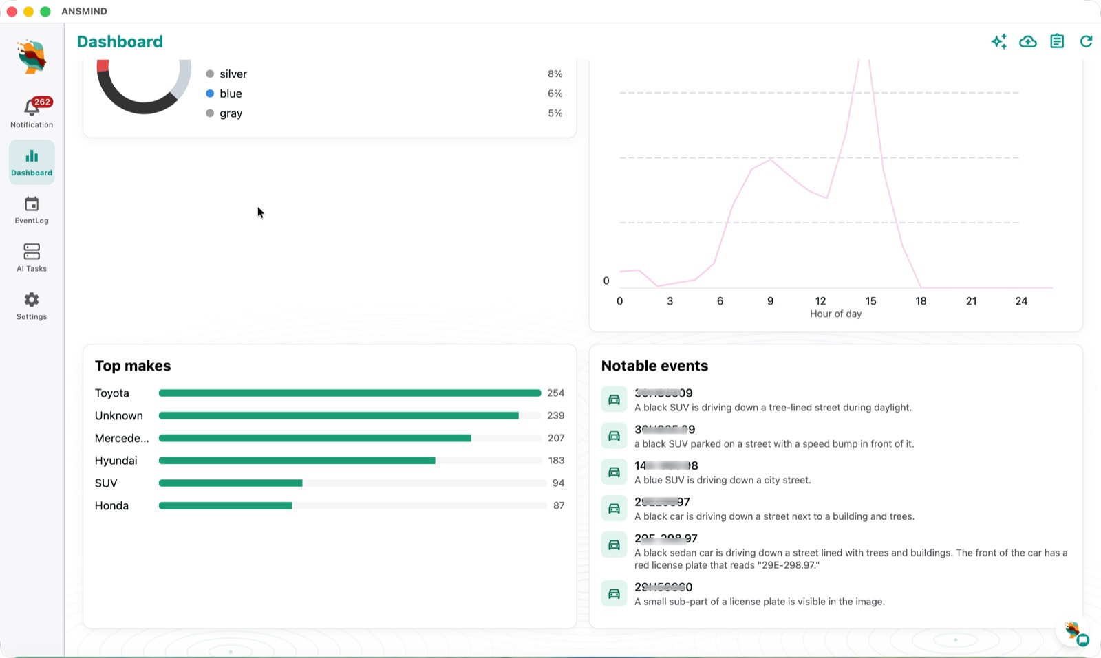
Task: Open the EventLog calendar icon
Action: pyautogui.click(x=32, y=204)
